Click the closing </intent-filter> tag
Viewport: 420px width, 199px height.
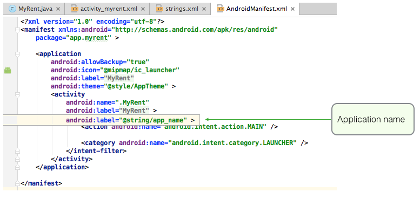[x=96, y=151]
